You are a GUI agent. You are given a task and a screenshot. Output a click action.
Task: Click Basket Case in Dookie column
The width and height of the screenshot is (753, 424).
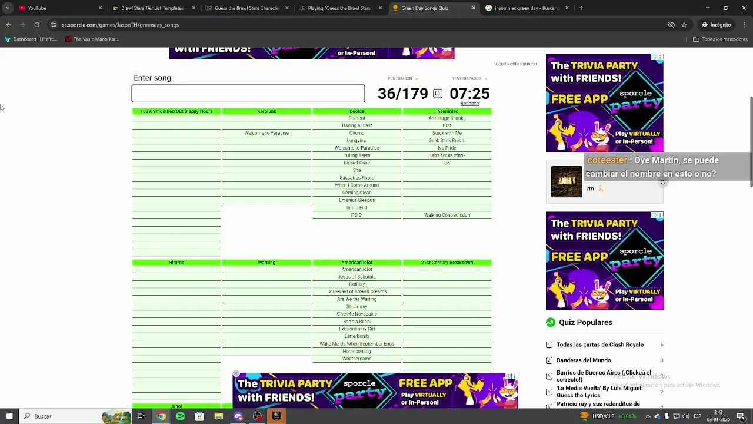coord(356,163)
